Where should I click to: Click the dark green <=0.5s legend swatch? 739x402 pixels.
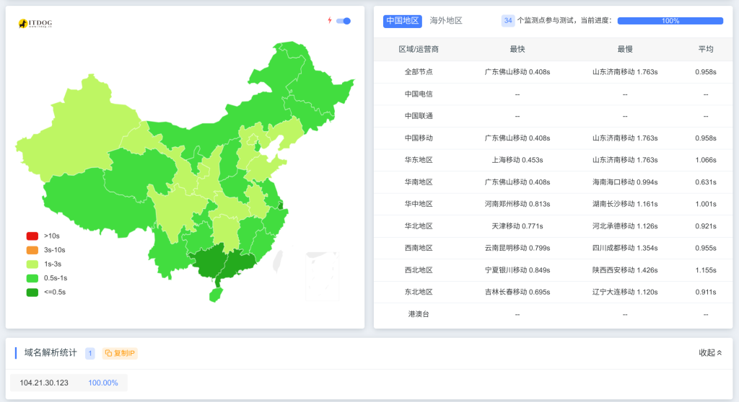[32, 292]
